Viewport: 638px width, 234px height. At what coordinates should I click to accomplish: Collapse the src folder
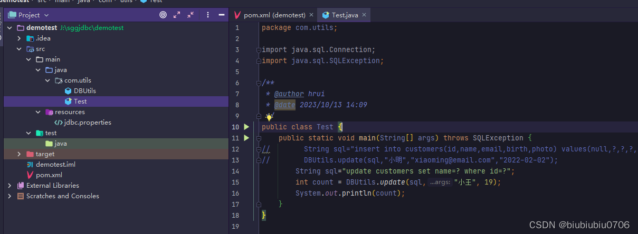[x=19, y=49]
